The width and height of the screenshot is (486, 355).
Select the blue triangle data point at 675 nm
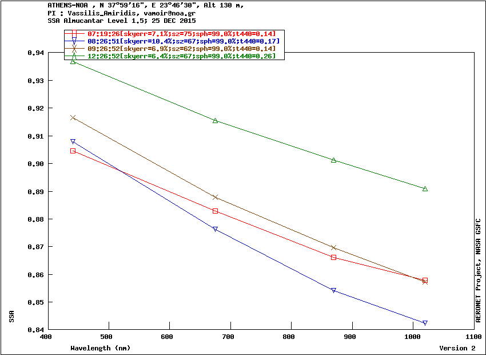[x=216, y=229]
